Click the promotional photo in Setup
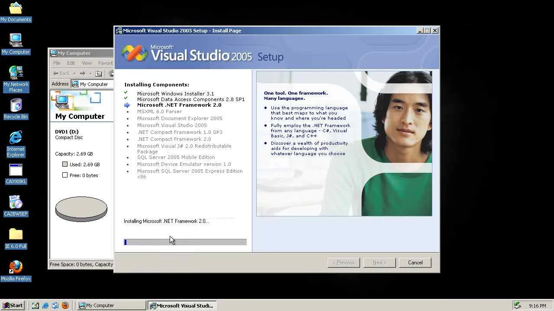The width and height of the screenshot is (554, 311). pos(344,143)
